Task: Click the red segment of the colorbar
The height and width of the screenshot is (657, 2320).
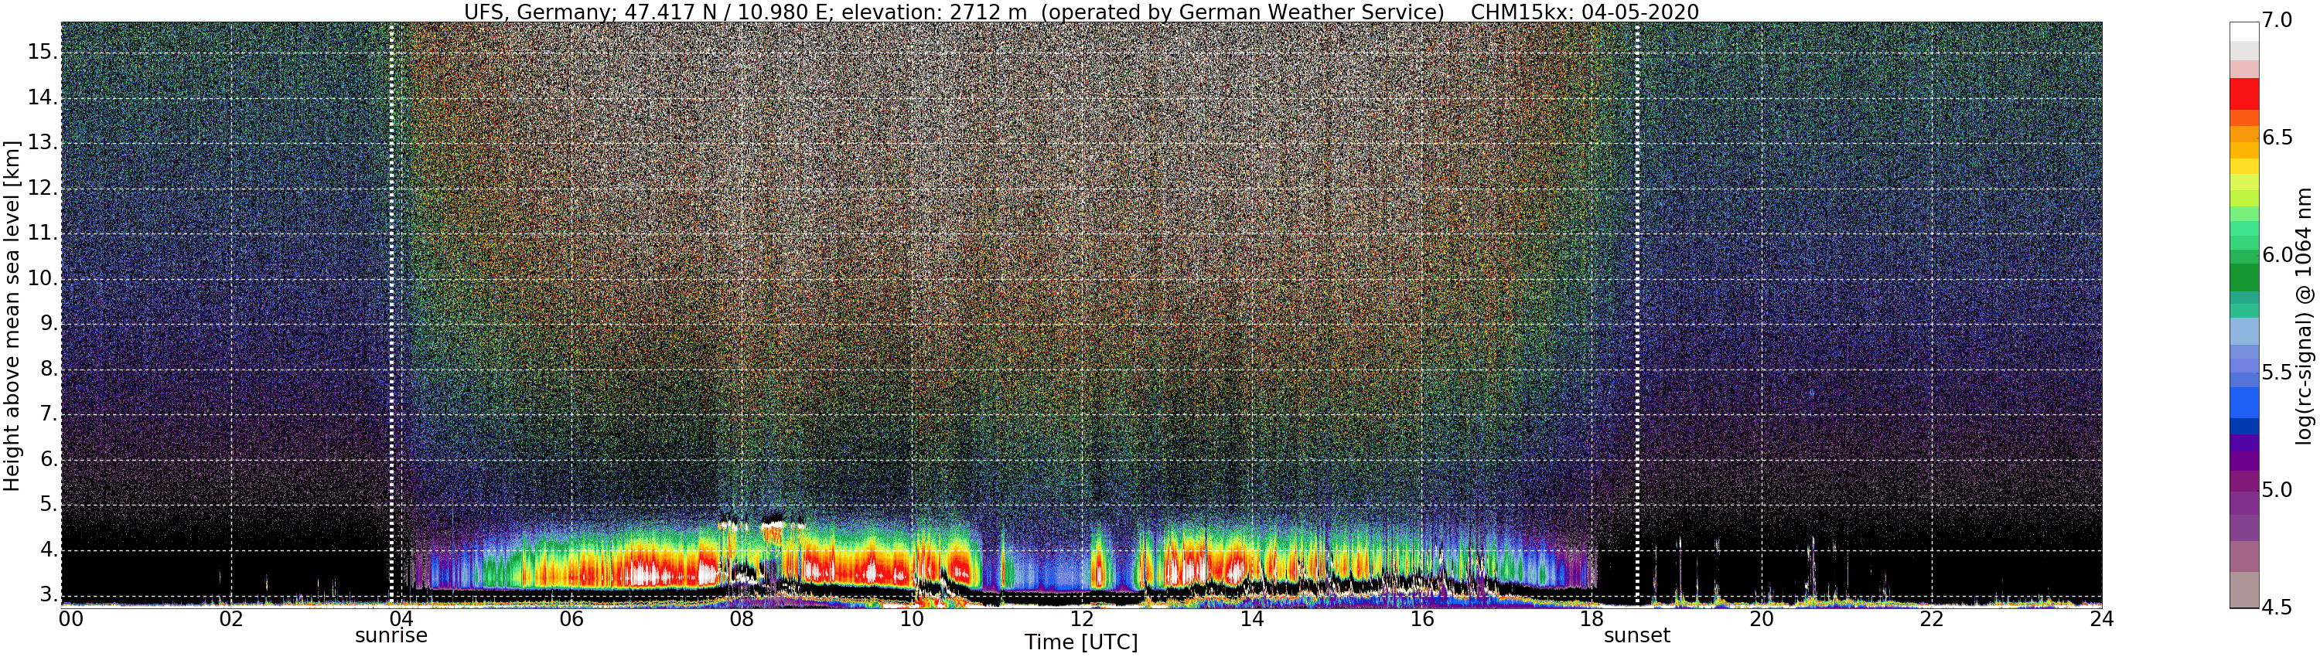Action: point(2244,94)
